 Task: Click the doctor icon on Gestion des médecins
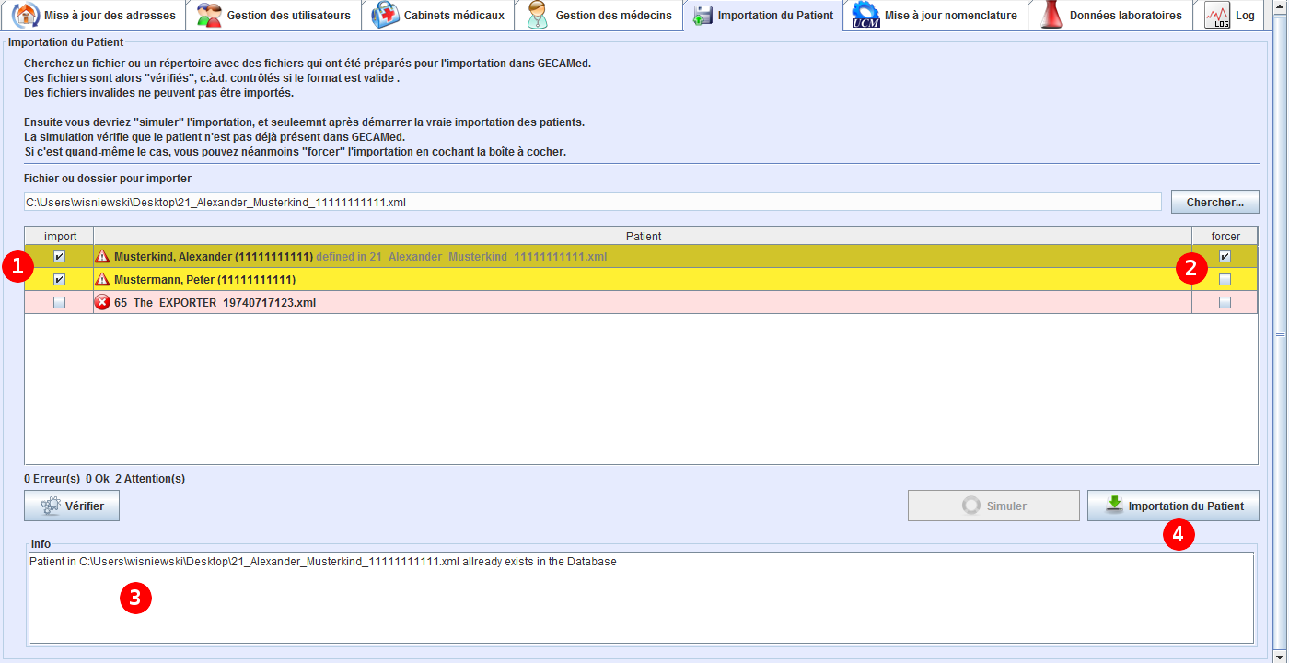point(538,16)
